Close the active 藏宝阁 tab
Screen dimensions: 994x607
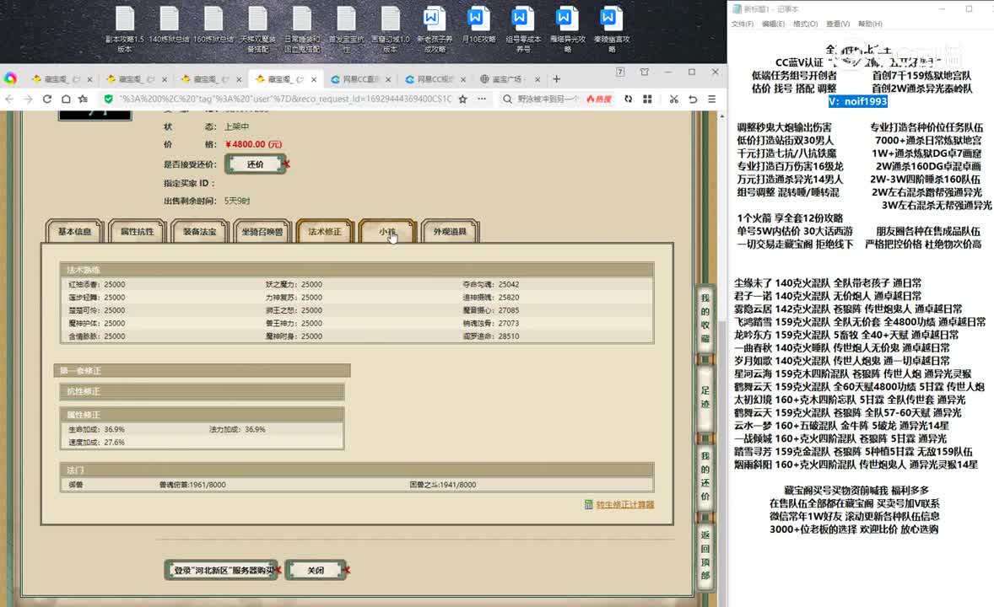[314, 79]
